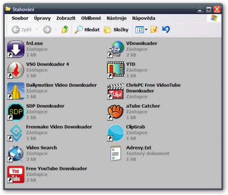The image size is (228, 195).
Task: Select the Video Search globe icon
Action: click(16, 154)
